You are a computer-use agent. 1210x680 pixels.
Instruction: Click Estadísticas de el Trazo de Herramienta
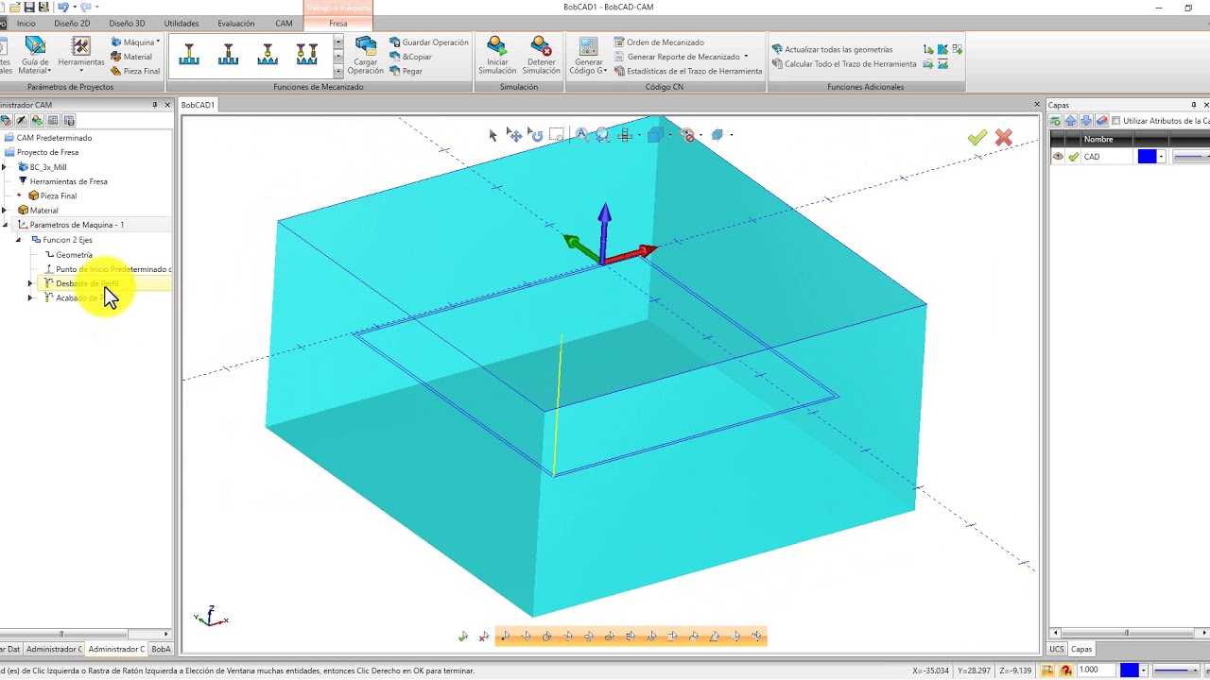pyautogui.click(x=688, y=71)
